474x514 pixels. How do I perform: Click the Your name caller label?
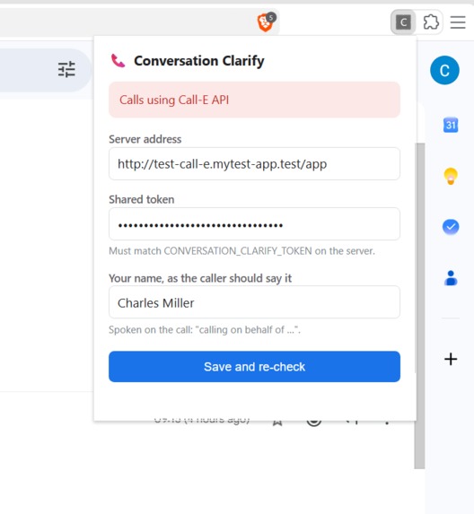(x=200, y=278)
